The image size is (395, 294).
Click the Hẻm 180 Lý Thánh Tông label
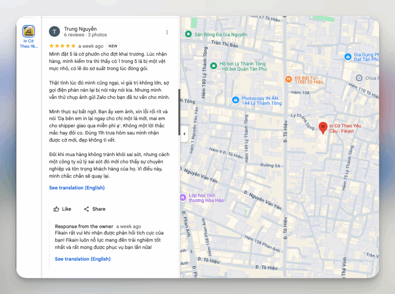click(204, 72)
